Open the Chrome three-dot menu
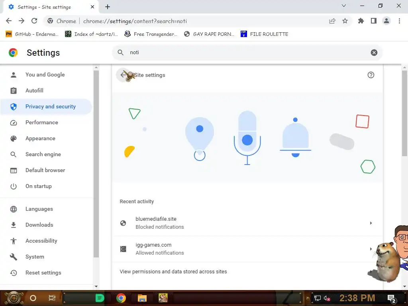The height and width of the screenshot is (306, 408). click(399, 21)
